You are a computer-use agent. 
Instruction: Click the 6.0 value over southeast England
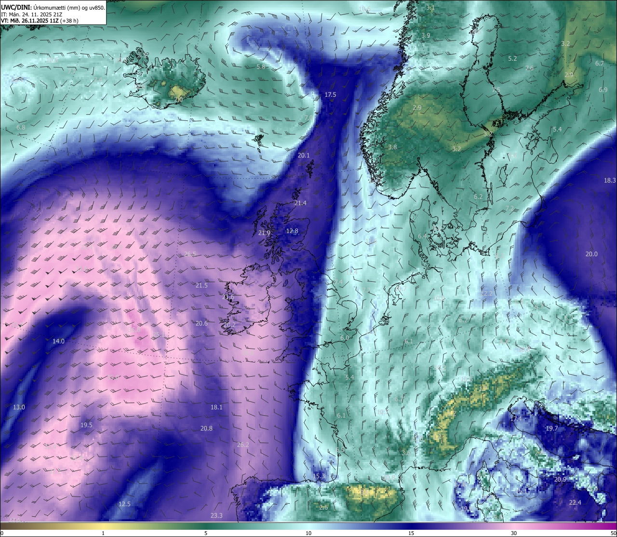tap(344, 339)
